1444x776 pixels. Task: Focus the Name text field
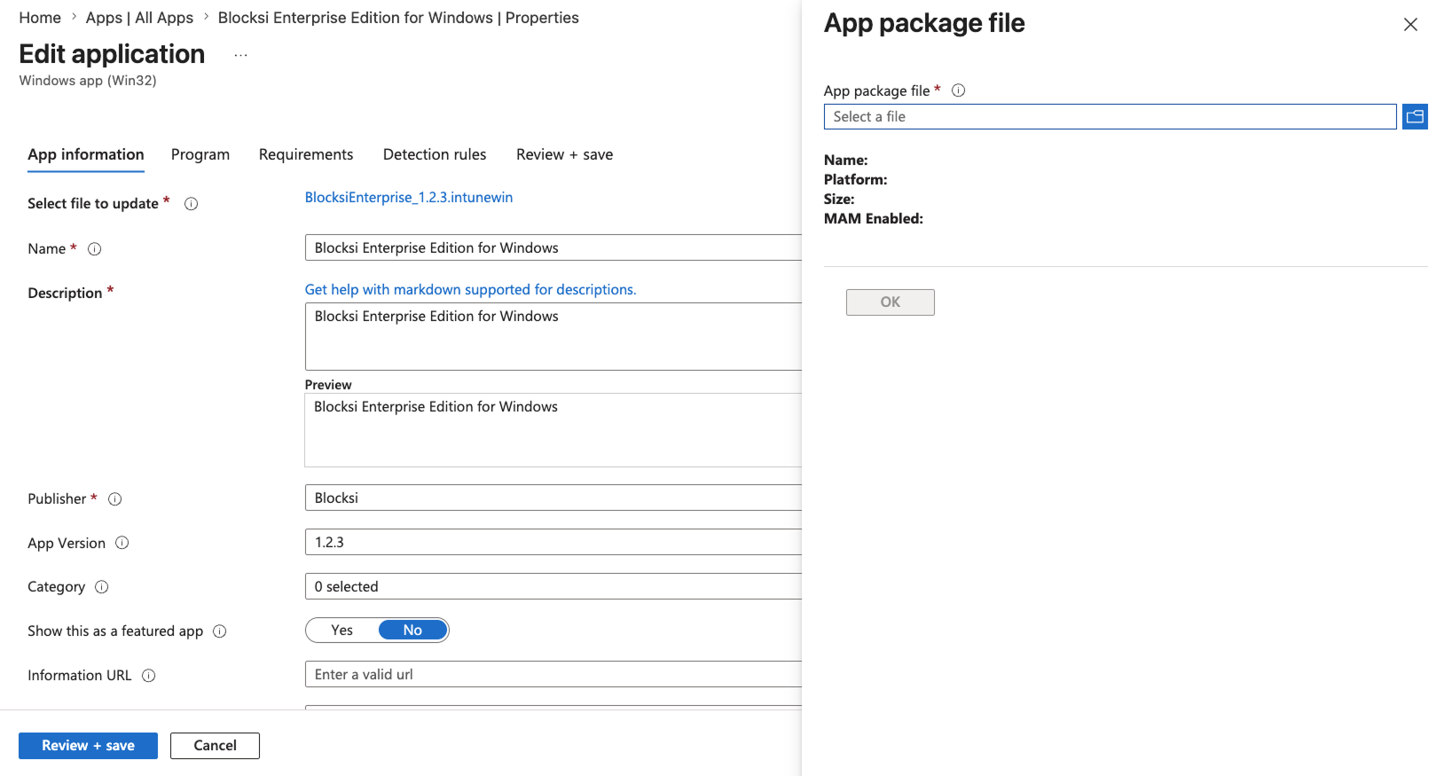tap(553, 247)
